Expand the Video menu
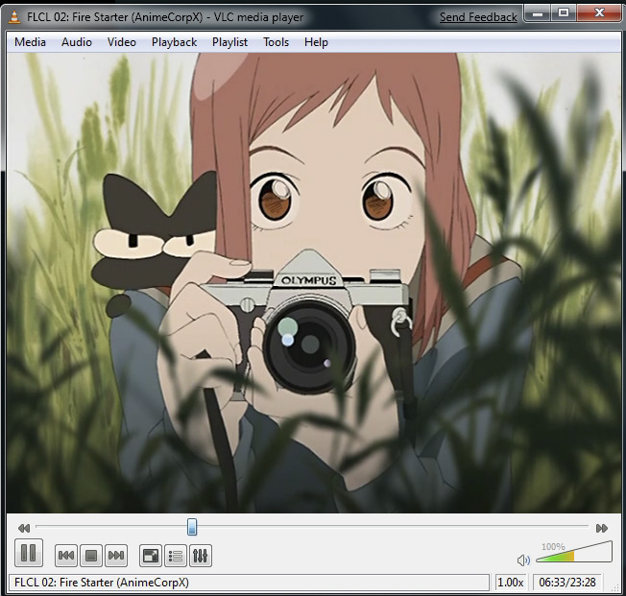Image resolution: width=626 pixels, height=596 pixels. point(122,42)
